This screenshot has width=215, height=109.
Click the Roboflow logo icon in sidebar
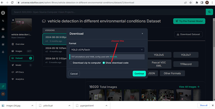tap(3, 13)
